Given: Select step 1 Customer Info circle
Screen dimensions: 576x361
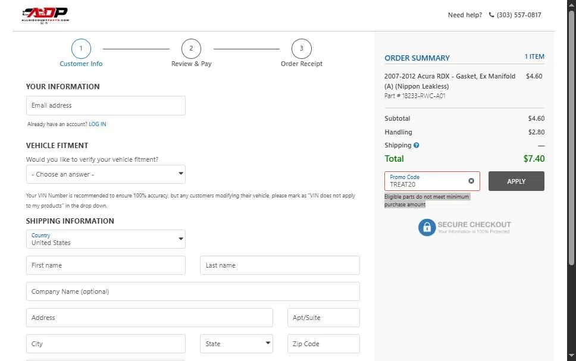Looking at the screenshot, I should click(x=81, y=49).
